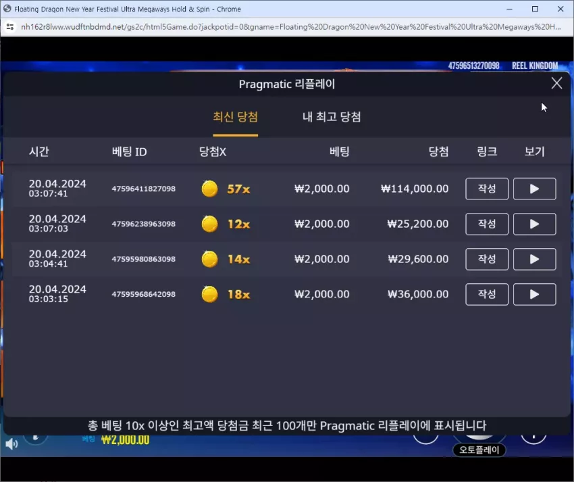The image size is (574, 482).
Task: Click the 보기 column header
Action: [534, 151]
